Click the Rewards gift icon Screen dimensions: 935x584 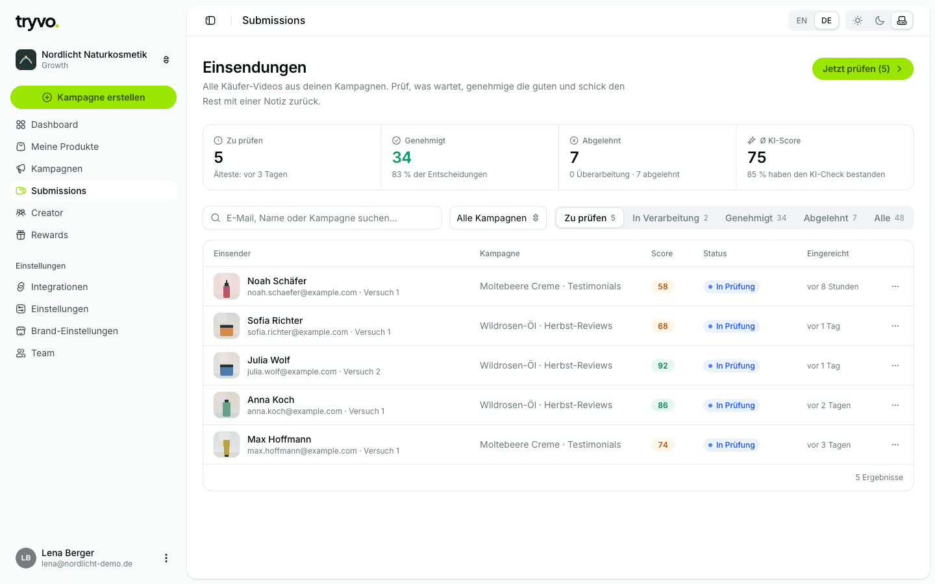pos(21,235)
